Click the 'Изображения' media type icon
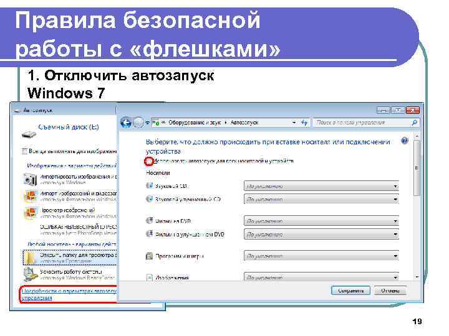Image resolution: width=449 pixels, height=336 pixels. pyautogui.click(x=149, y=277)
